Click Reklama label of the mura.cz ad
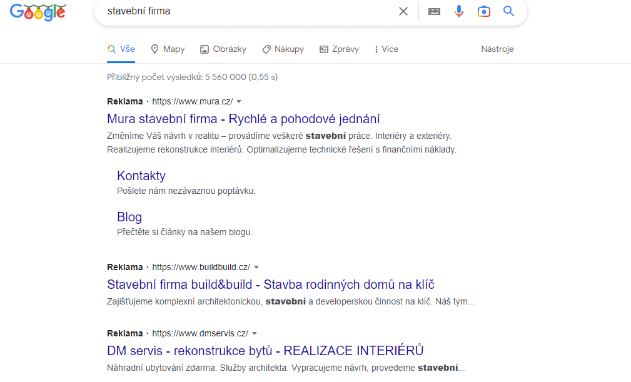 (124, 102)
